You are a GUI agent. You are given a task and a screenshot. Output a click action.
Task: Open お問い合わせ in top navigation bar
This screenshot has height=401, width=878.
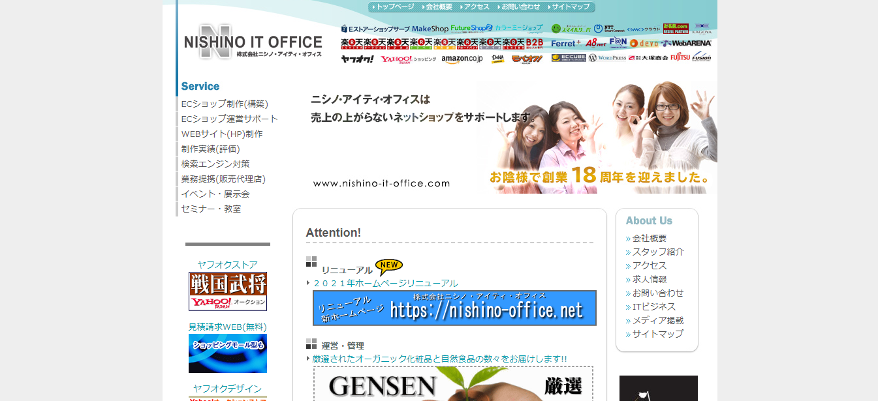tap(520, 7)
